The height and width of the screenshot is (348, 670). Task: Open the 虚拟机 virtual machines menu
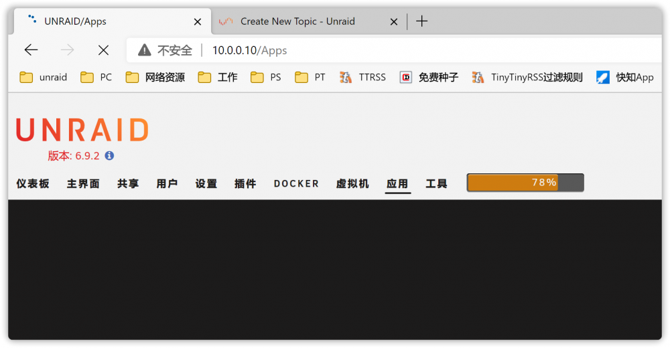[x=352, y=183]
